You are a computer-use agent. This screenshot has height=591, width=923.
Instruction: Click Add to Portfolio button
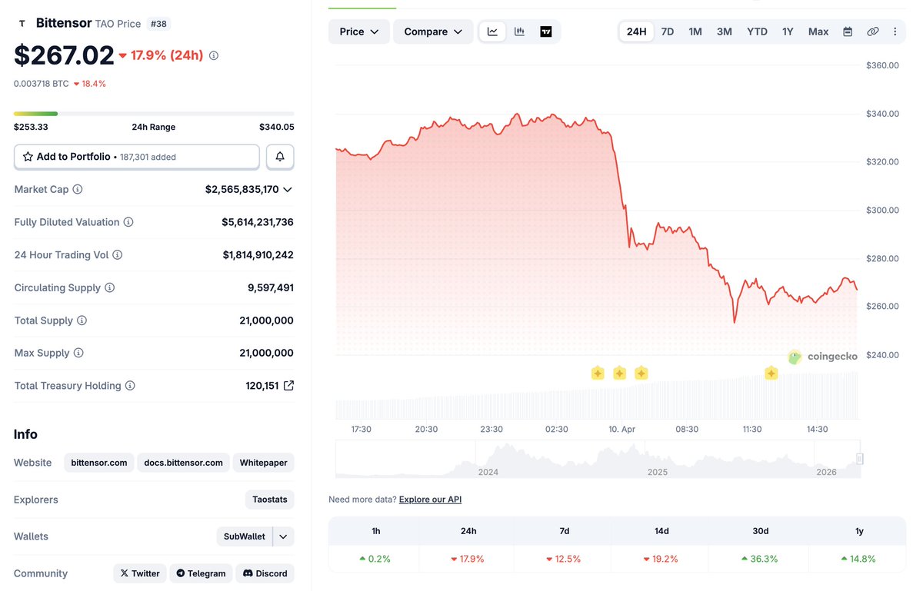coord(137,157)
